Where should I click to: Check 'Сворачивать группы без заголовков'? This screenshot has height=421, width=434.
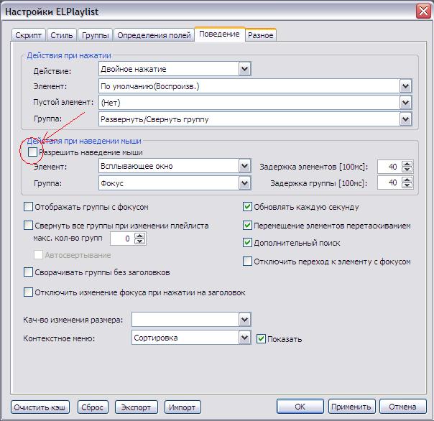click(x=29, y=272)
